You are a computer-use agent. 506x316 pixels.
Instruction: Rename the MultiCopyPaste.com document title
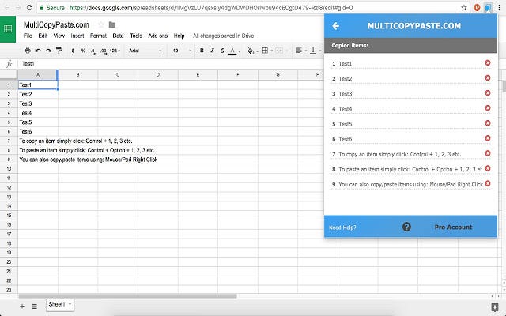tap(56, 24)
